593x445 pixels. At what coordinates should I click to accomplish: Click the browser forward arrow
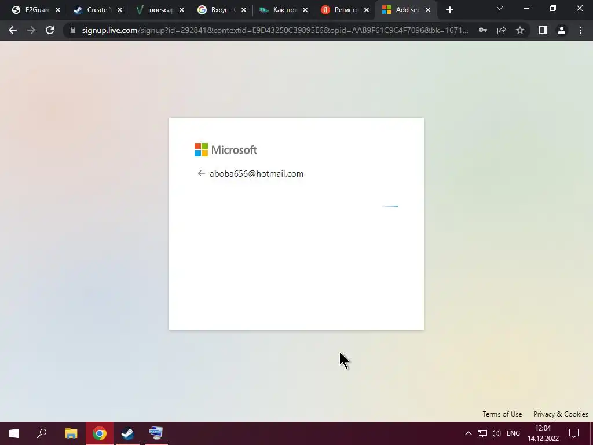pos(31,30)
